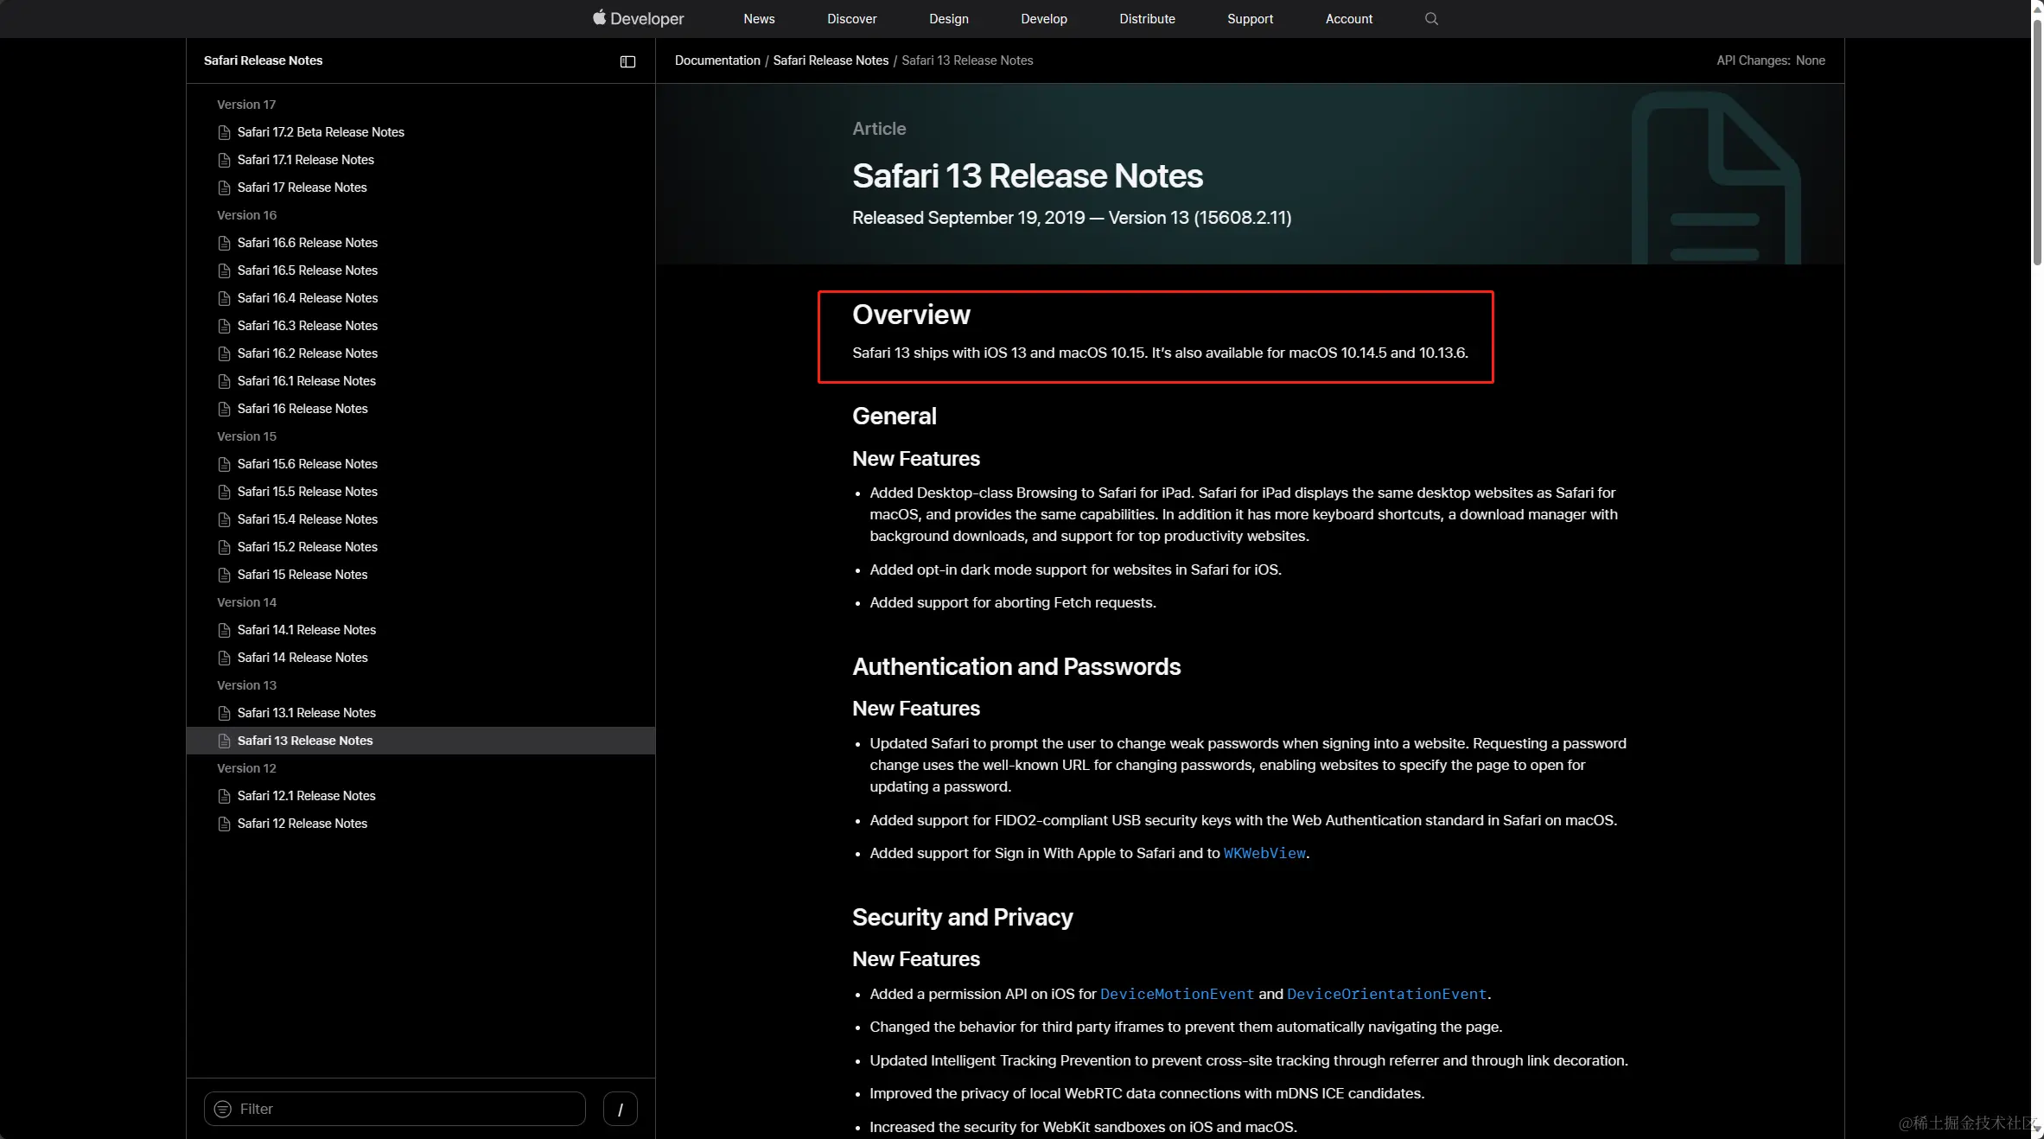Open the Distribute menu item

click(x=1147, y=19)
